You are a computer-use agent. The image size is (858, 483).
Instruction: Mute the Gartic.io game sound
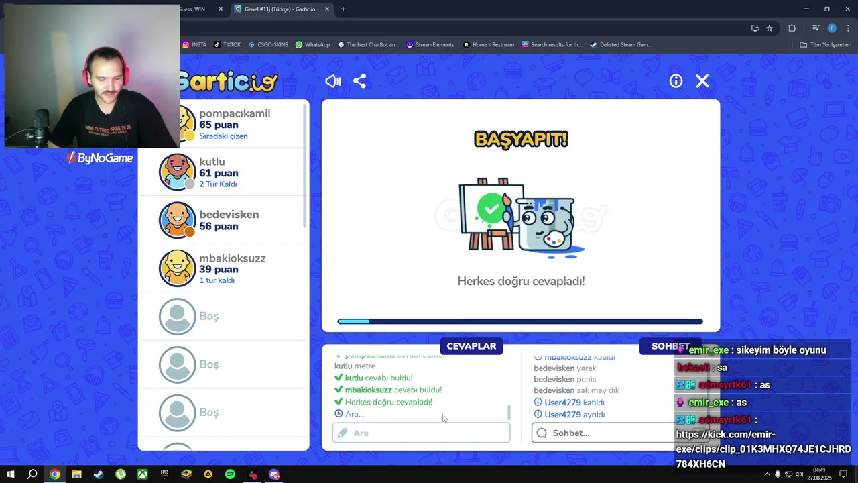point(333,81)
